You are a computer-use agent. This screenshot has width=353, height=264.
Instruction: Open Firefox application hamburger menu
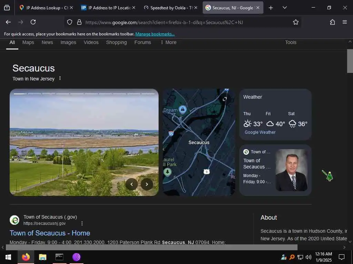point(344,22)
